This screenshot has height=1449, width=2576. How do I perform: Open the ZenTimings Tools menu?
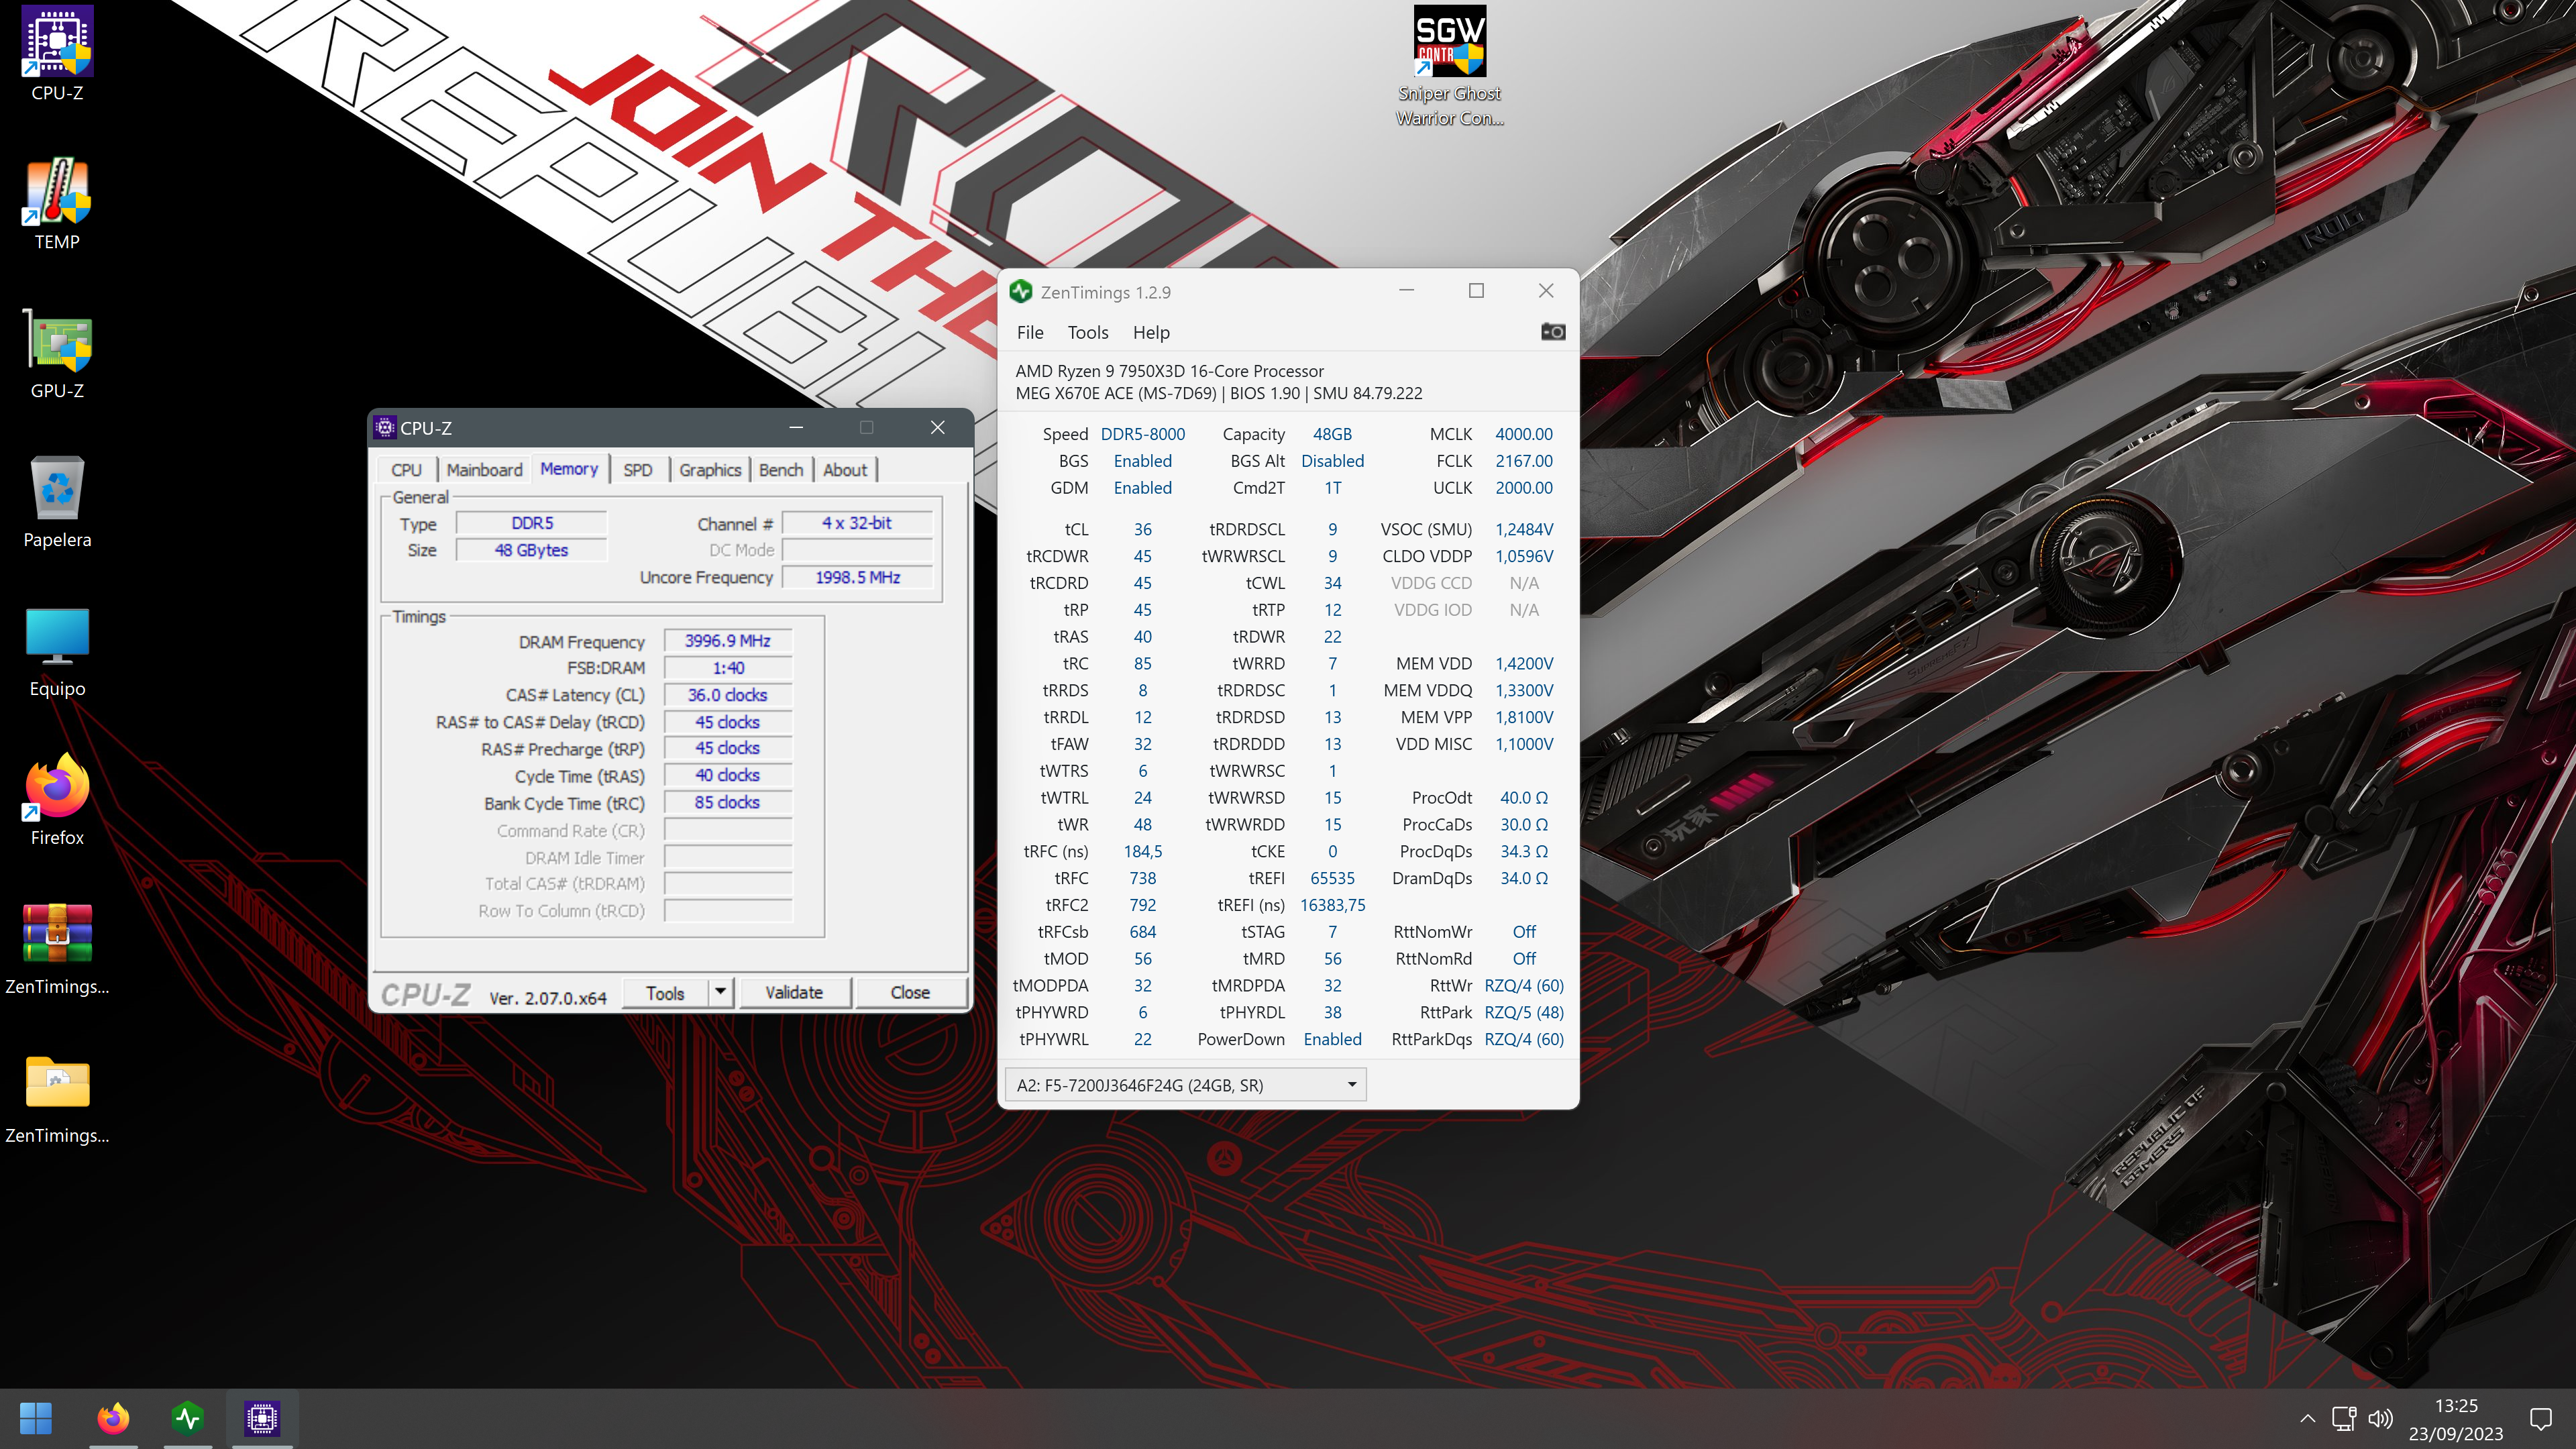click(1088, 332)
